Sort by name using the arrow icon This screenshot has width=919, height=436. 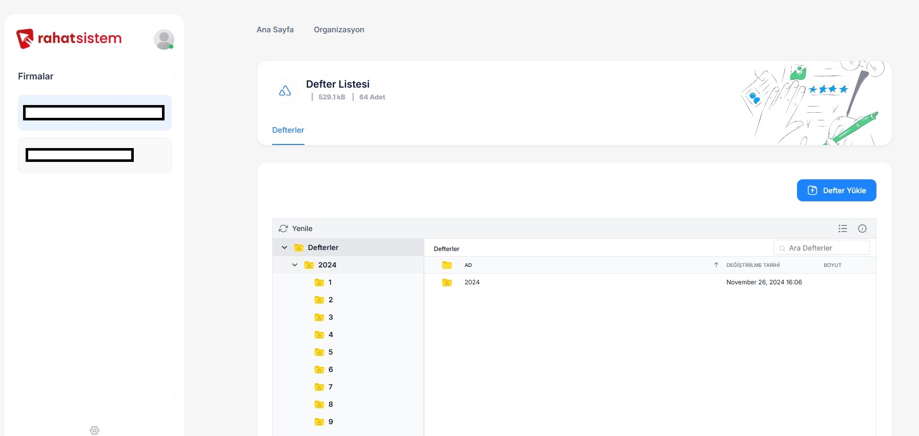pyautogui.click(x=716, y=265)
